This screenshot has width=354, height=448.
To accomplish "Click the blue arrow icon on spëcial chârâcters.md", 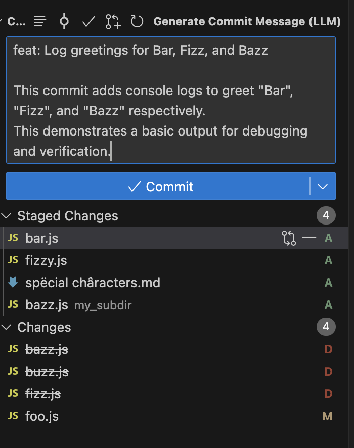I will click(12, 283).
